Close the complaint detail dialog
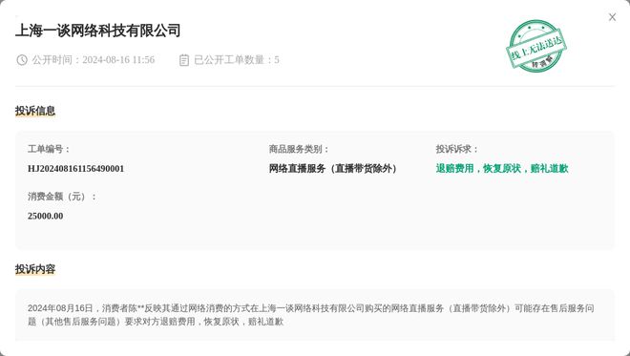630x356 pixels. tap(612, 17)
